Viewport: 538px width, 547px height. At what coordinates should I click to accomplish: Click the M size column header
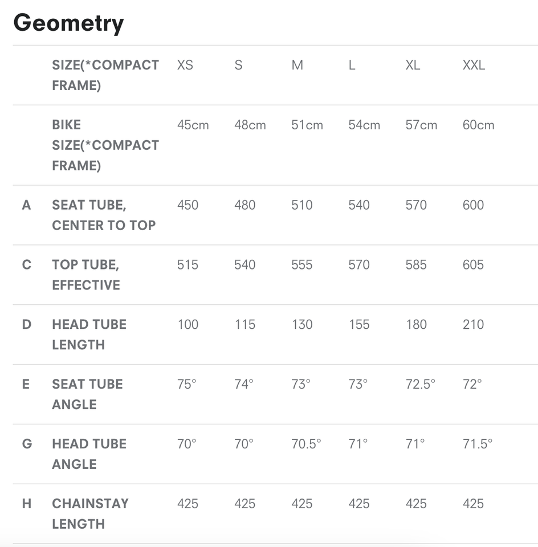pyautogui.click(x=297, y=65)
